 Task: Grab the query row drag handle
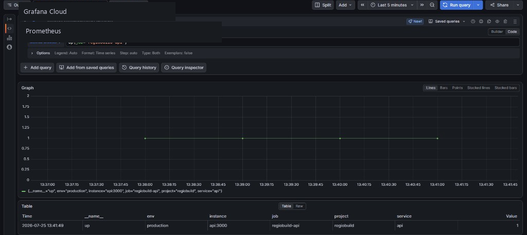tap(515, 21)
